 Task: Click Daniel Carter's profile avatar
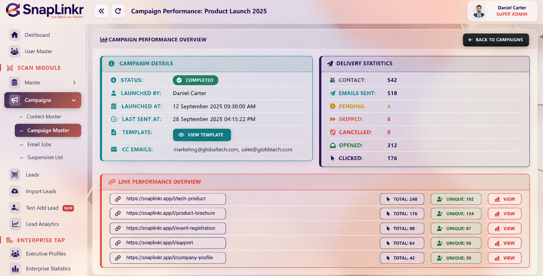(479, 11)
